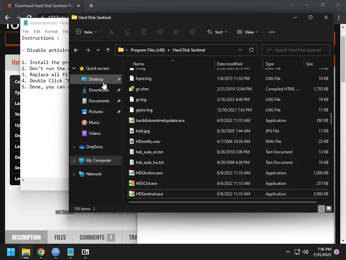This screenshot has height=260, width=346.
Task: Show hidden system tray icons
Action: click(x=288, y=252)
